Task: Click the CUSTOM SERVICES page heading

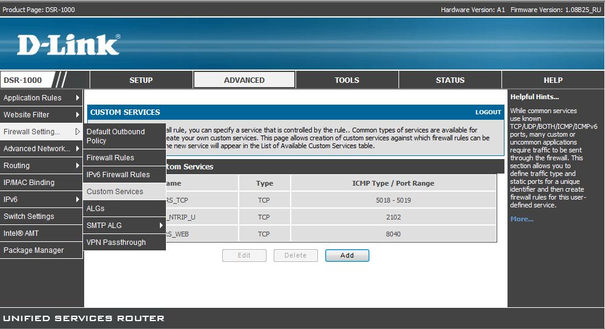Action: (125, 112)
